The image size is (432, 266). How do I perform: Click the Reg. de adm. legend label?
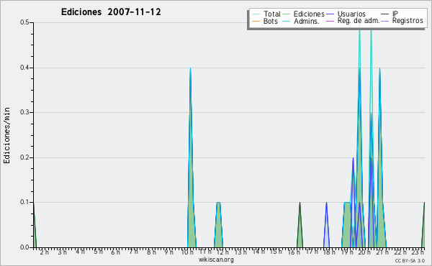359,21
